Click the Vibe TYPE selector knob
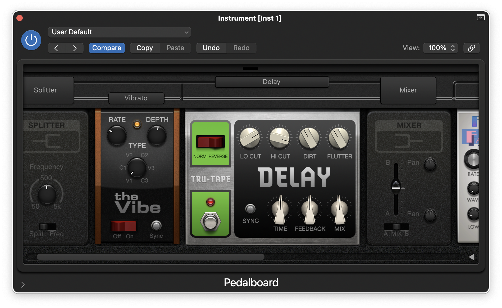The width and height of the screenshot is (502, 308). tap(137, 168)
